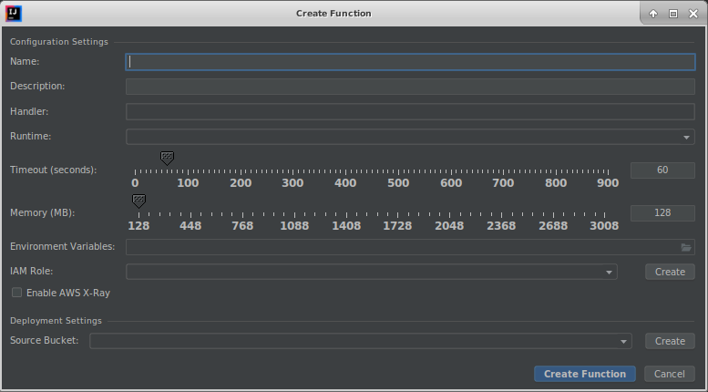Screen dimensions: 708x392
Task: Click into the Handler input field
Action: pos(410,112)
